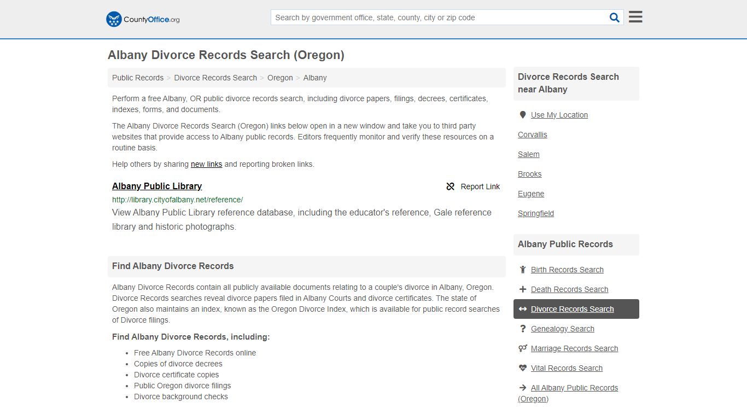Click 'Copies of divorce decrees' bullet
747x420 pixels.
point(178,364)
